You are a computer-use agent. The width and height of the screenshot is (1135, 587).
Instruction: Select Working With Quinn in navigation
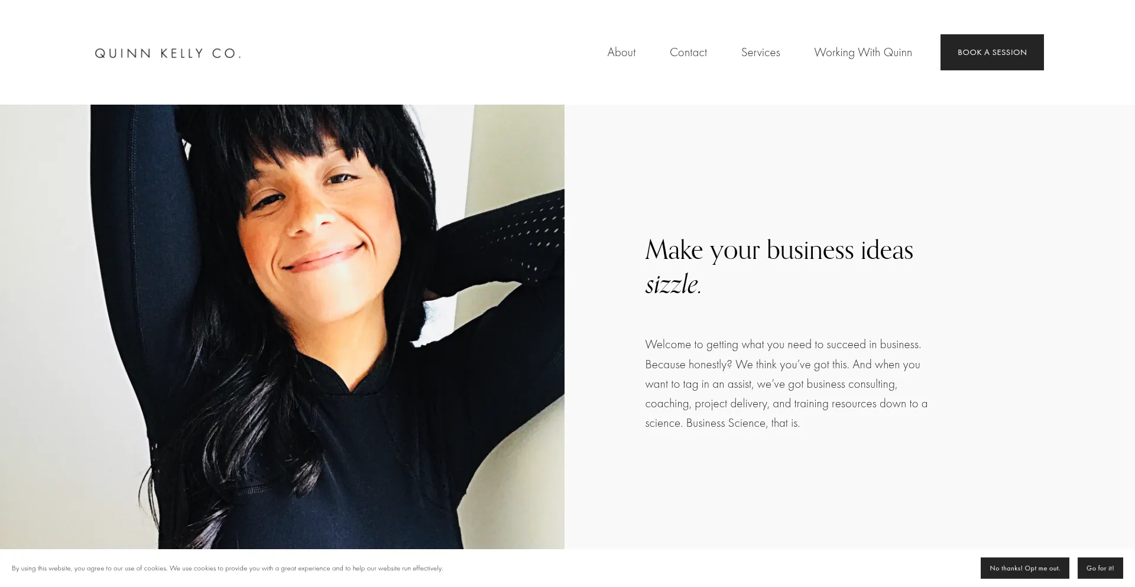862,52
